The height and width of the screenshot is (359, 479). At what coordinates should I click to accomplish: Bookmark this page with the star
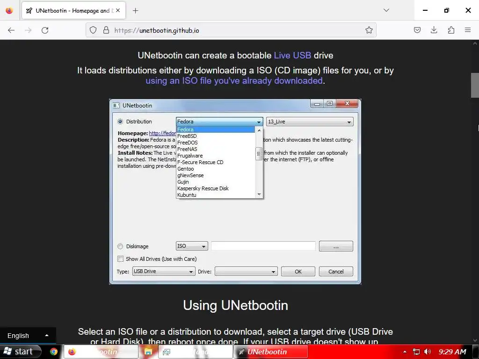click(x=369, y=30)
